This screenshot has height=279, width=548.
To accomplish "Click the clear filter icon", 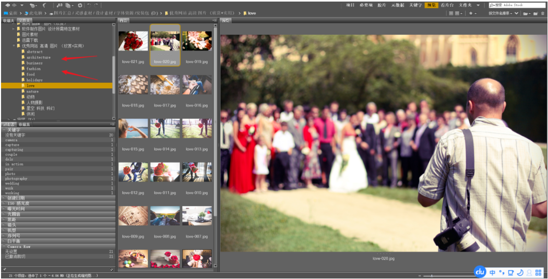I will pyautogui.click(x=112, y=269).
